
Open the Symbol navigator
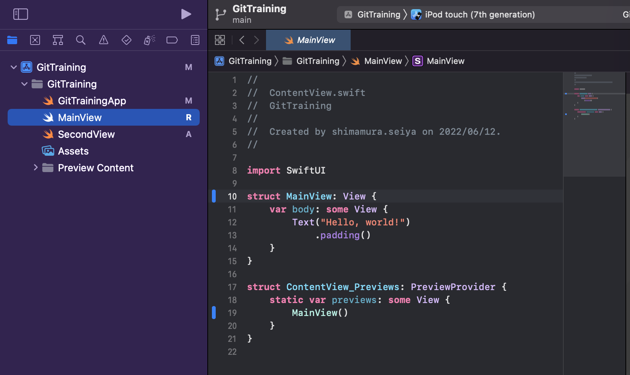58,40
